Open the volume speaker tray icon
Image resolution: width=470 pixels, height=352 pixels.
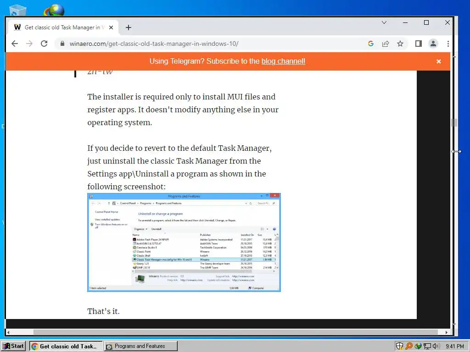[x=436, y=346]
